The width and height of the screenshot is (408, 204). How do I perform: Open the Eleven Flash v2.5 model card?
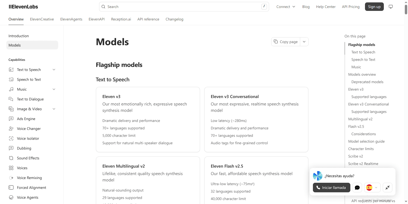(x=256, y=180)
